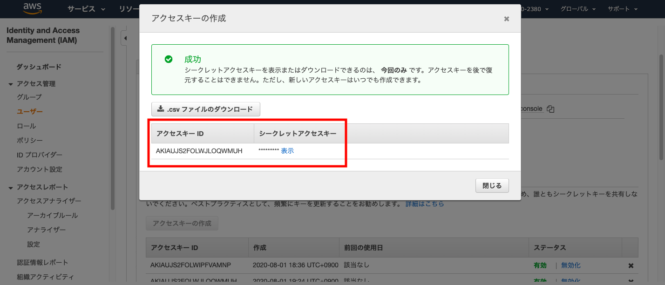Delete key AKIAUJS2FOLWIPFVAMNP via X icon
Screen dimensions: 665x285
(x=631, y=265)
